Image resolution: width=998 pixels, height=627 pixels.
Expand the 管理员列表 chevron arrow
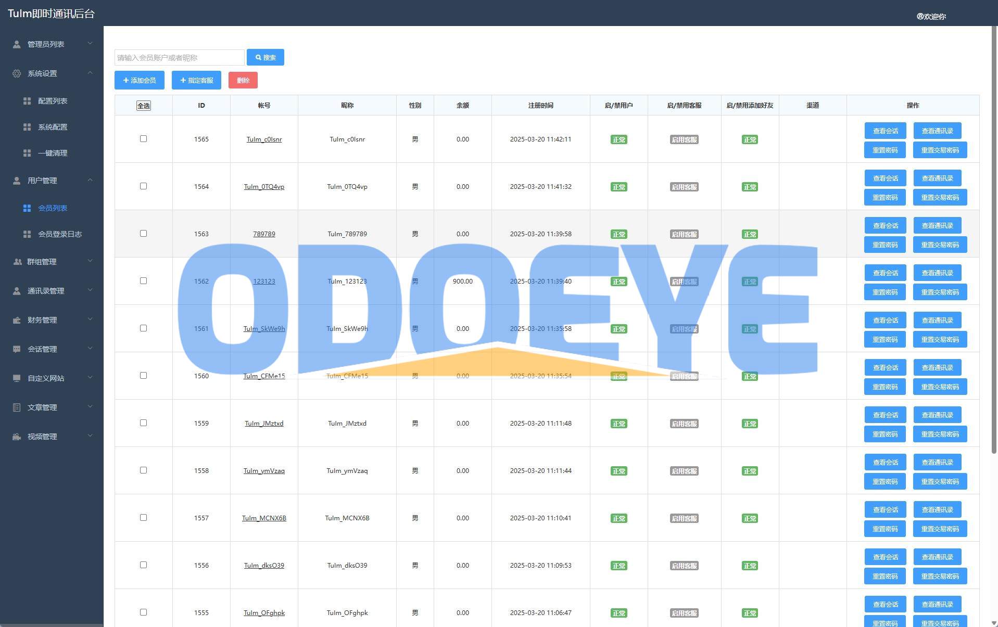(90, 44)
